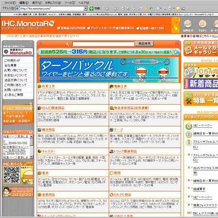Click the お問合せ header icon
Viewport: 218px width, 218px height.
[x=187, y=24]
